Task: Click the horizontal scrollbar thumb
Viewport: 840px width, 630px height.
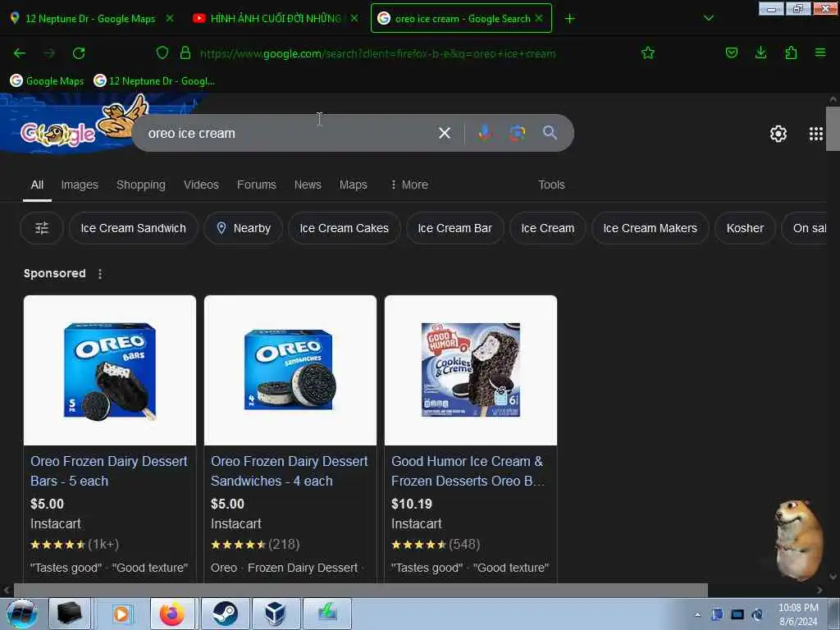Action: coord(361,590)
